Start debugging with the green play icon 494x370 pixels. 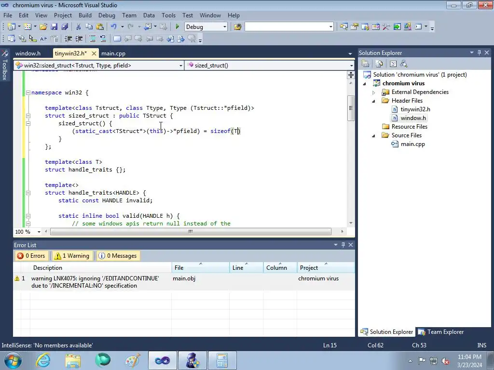pyautogui.click(x=178, y=27)
